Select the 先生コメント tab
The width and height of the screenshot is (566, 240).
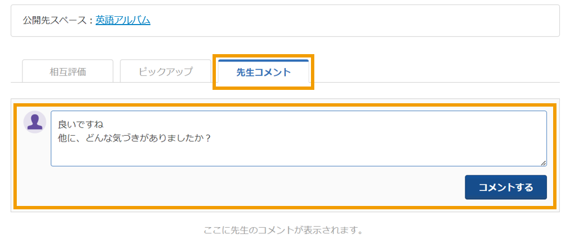click(263, 71)
